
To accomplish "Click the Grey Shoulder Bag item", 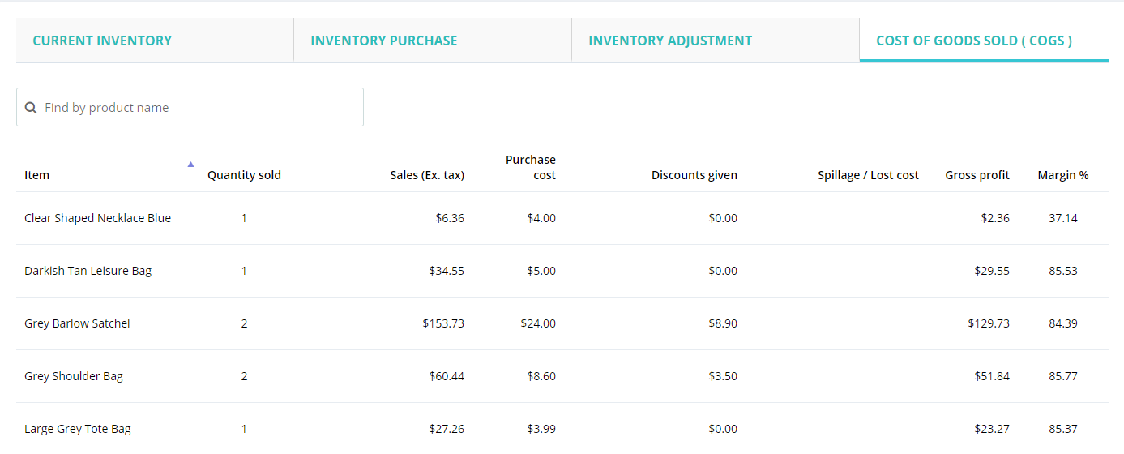I will click(x=74, y=376).
